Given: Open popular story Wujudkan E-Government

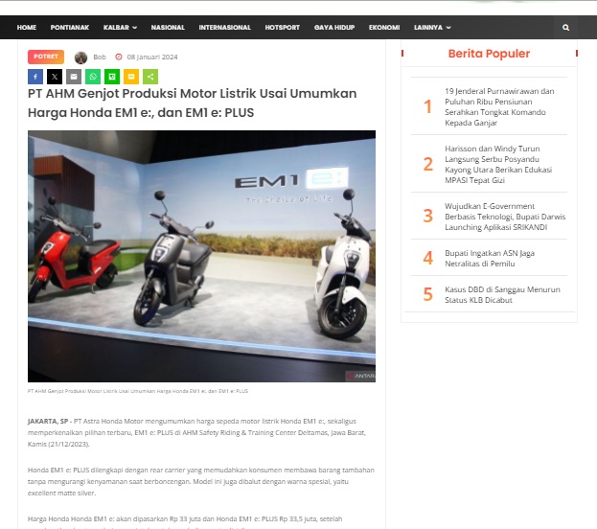Looking at the screenshot, I should tap(505, 217).
